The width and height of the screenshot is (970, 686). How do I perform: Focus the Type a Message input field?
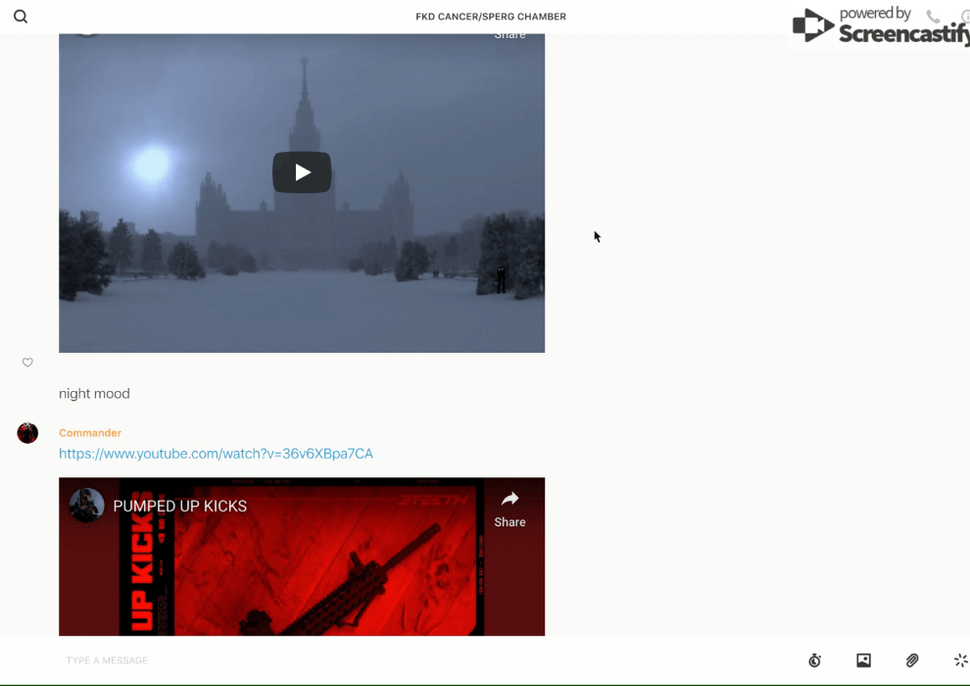click(x=392, y=661)
